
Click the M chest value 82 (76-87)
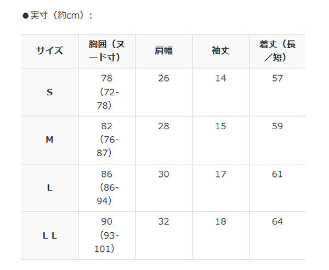(x=107, y=140)
